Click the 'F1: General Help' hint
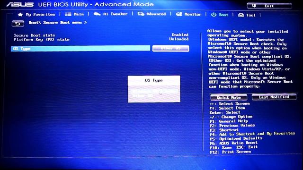The width and height of the screenshot is (303, 170). pos(229,121)
